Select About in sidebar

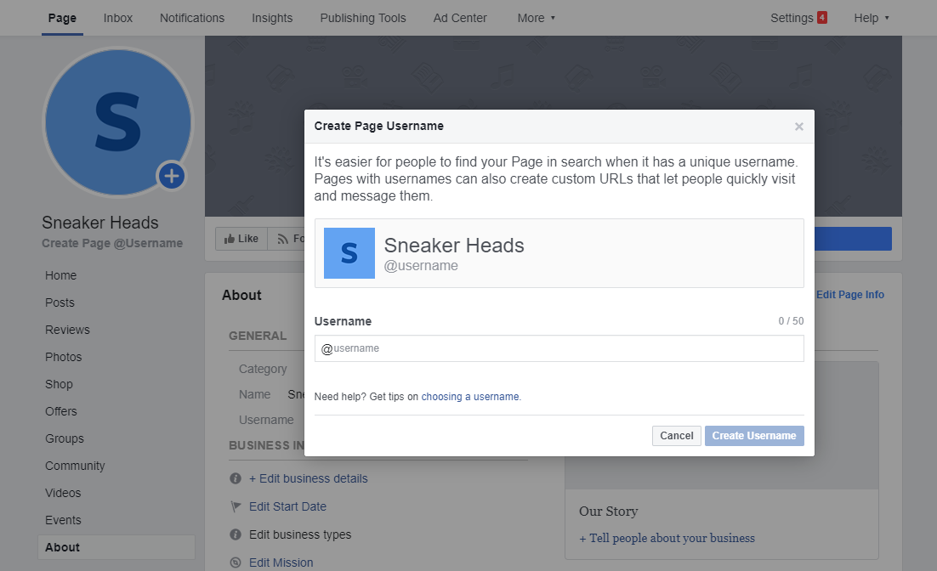pos(116,547)
